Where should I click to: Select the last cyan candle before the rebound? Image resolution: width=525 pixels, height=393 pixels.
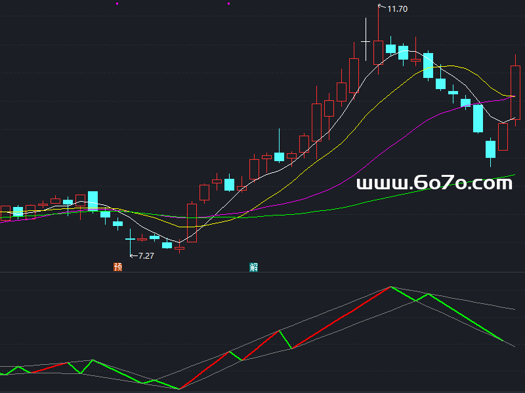pos(490,149)
